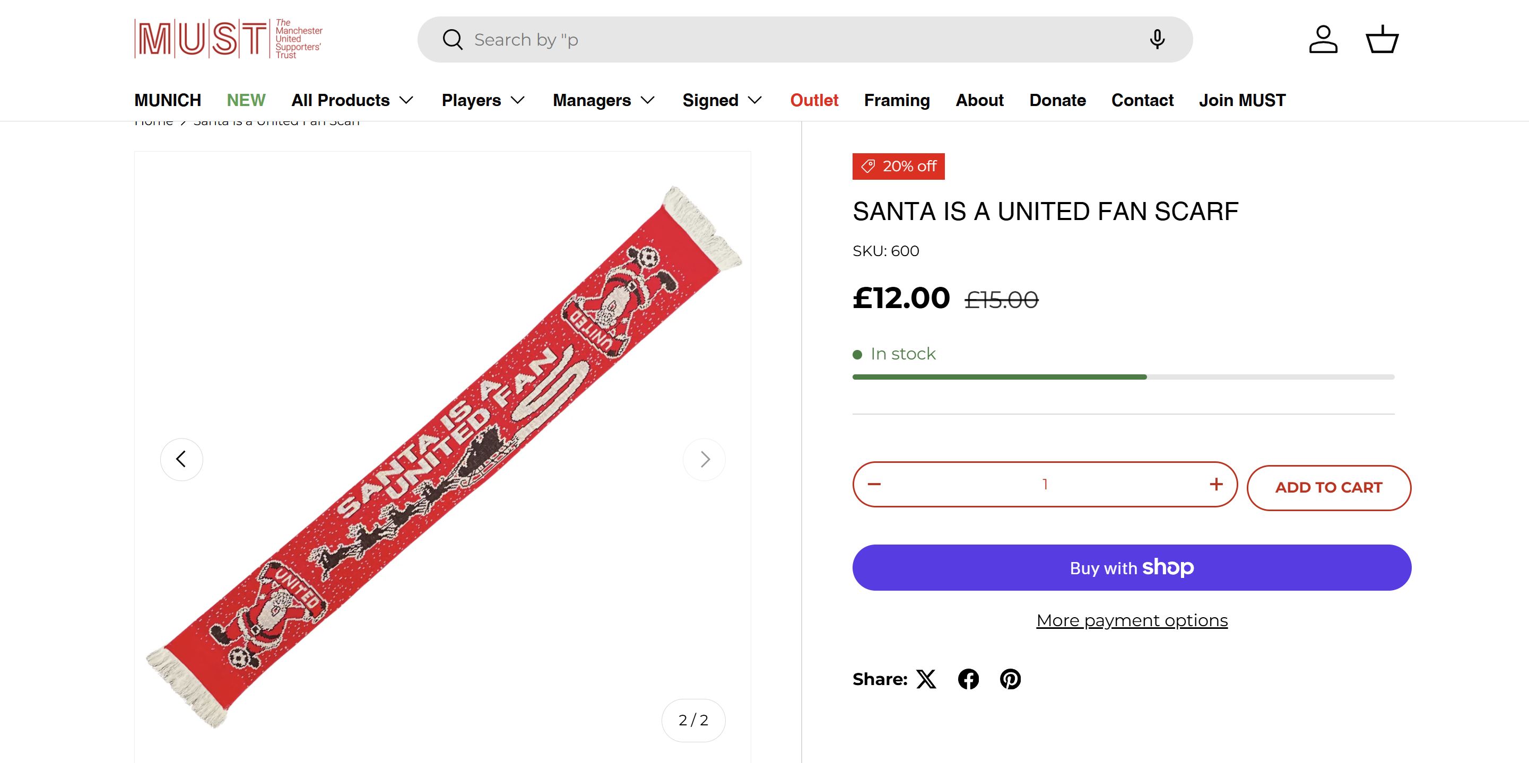Increase quantity with the plus button

1216,484
